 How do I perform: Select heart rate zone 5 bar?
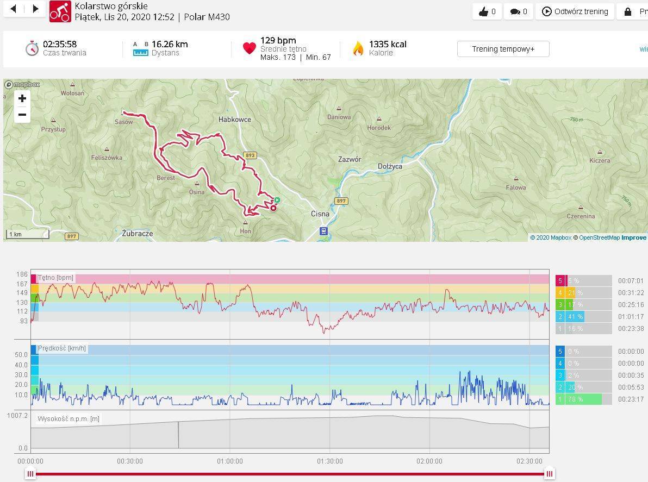pos(584,281)
